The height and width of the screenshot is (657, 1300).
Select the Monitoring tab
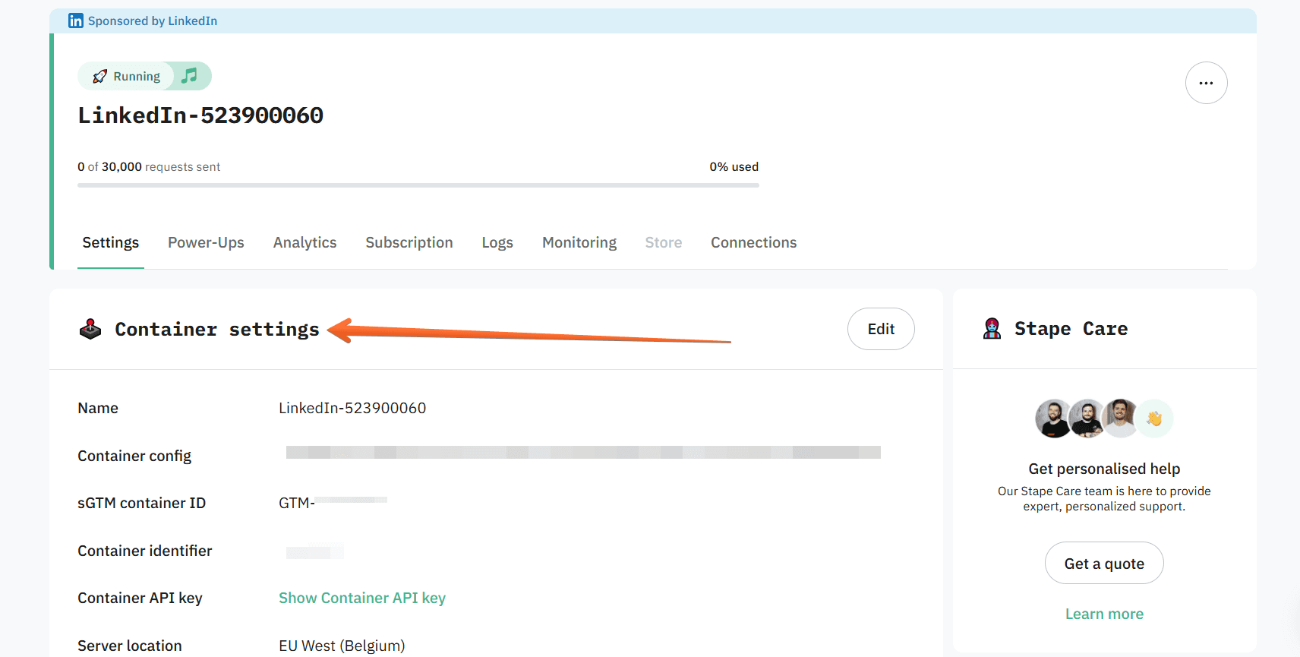(579, 242)
